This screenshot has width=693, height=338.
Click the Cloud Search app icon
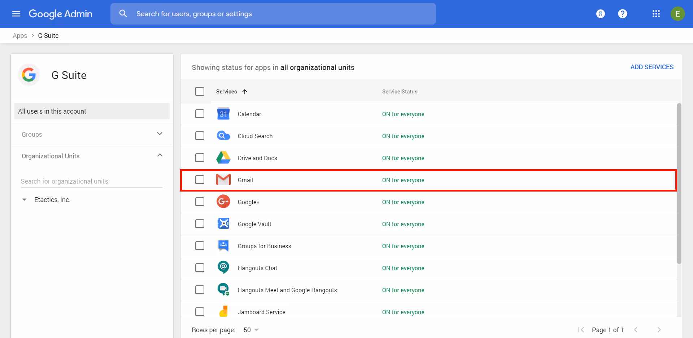[223, 136]
